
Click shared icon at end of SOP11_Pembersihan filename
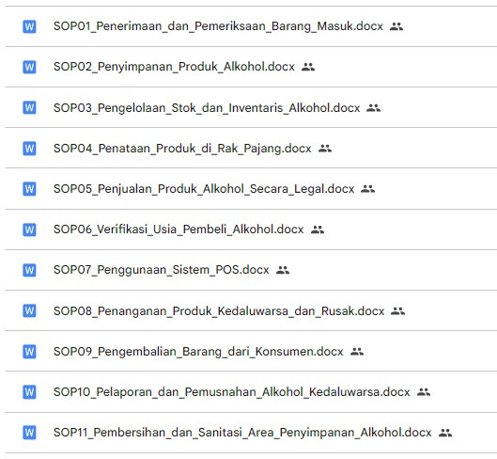pos(445,433)
